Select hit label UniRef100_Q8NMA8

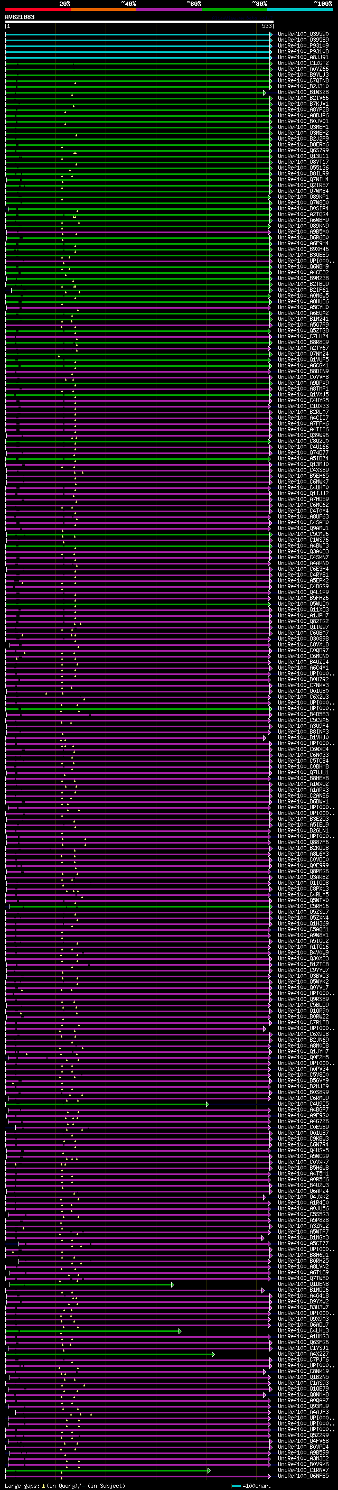pos(303,1394)
